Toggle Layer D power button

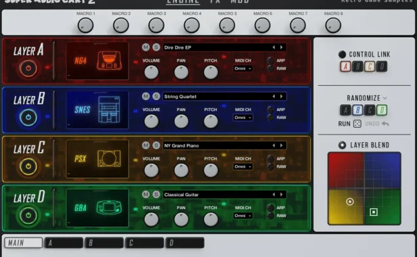tap(28, 215)
